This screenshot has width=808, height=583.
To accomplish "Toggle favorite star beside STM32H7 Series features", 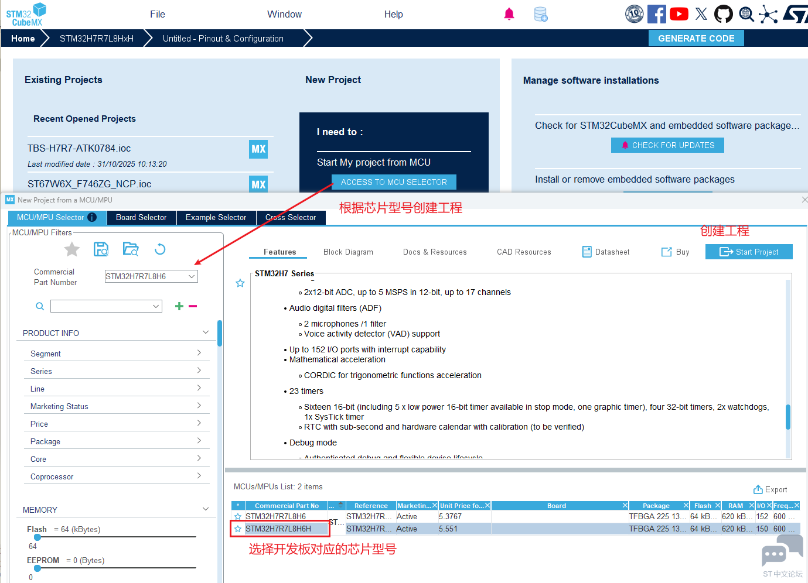I will click(x=240, y=283).
